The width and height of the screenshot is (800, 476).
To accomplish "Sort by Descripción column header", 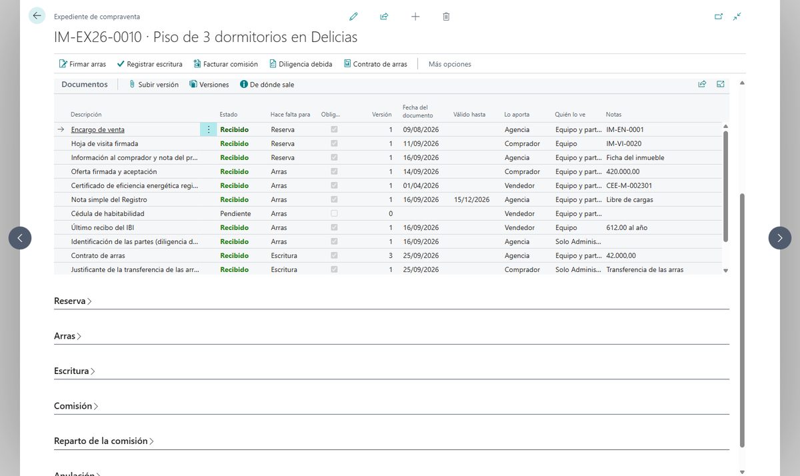I will coord(86,115).
